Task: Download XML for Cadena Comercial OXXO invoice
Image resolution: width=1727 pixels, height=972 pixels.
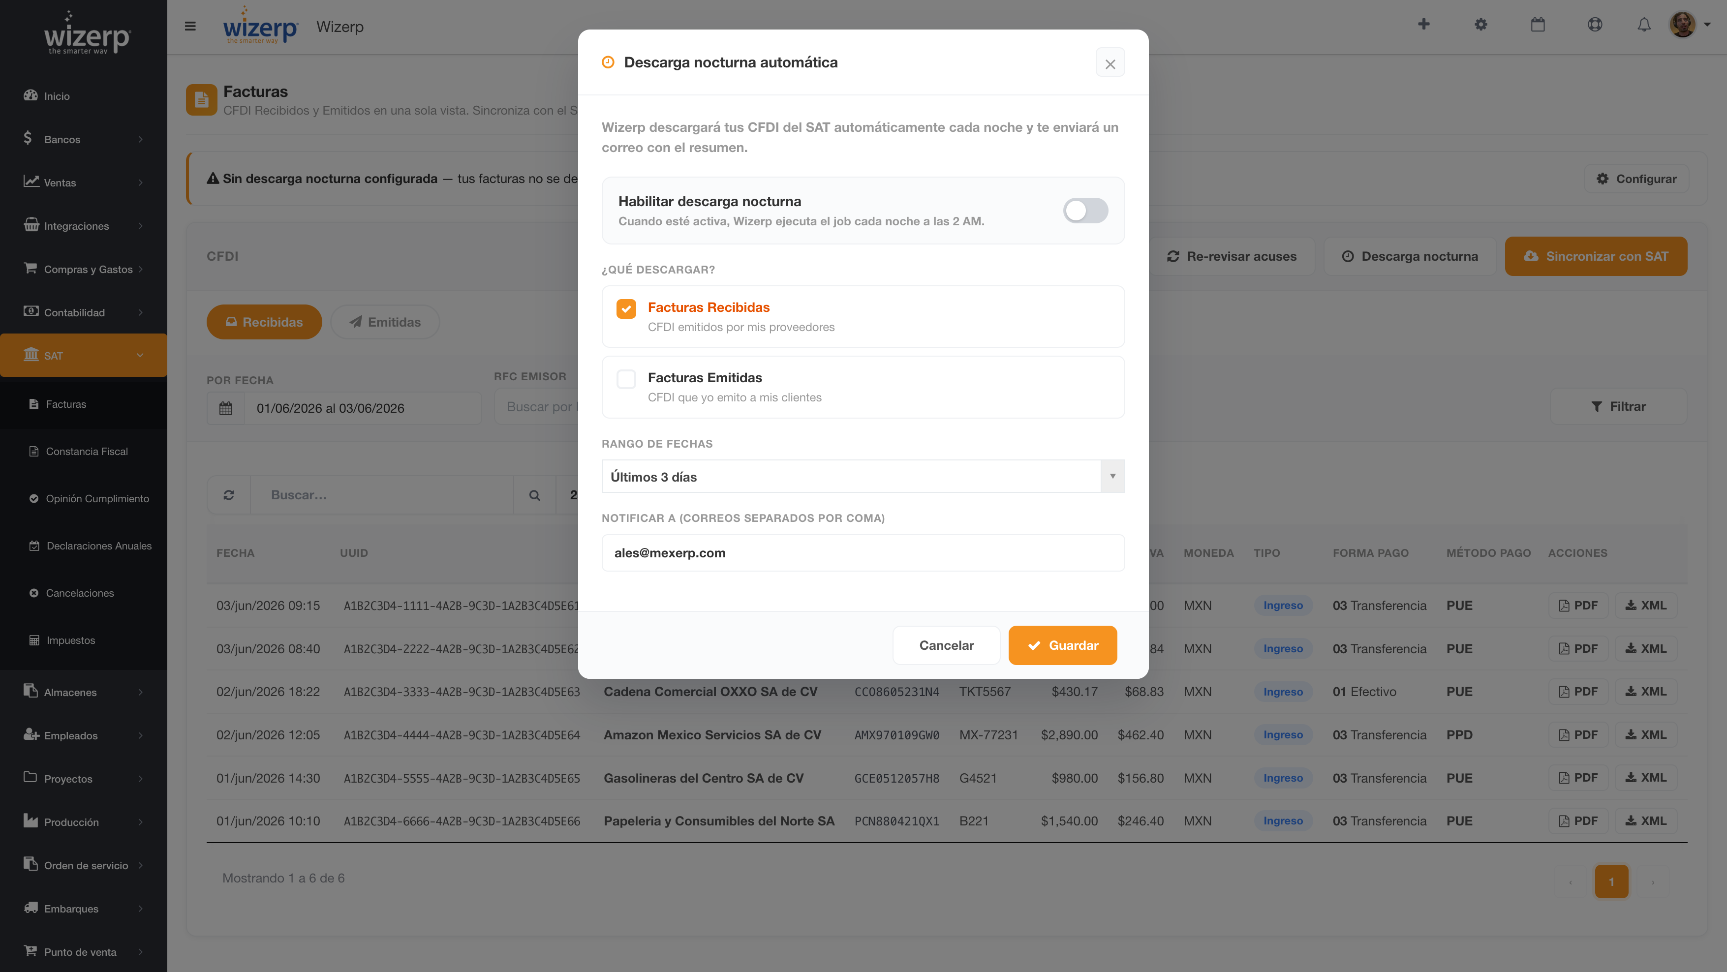Action: click(x=1645, y=691)
